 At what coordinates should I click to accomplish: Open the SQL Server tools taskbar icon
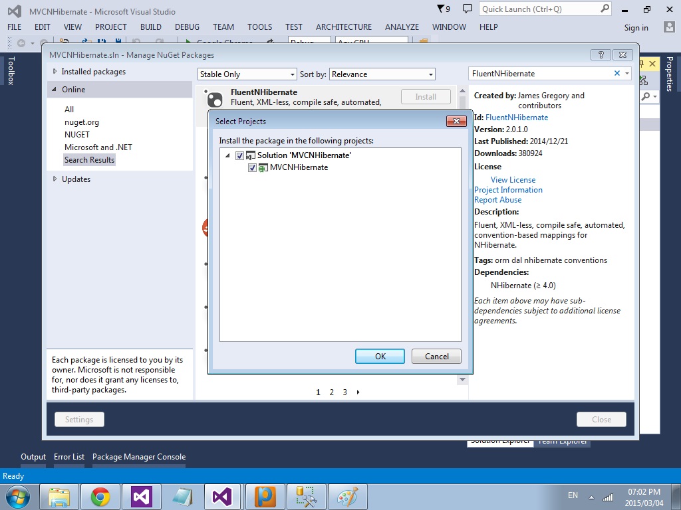(x=306, y=497)
